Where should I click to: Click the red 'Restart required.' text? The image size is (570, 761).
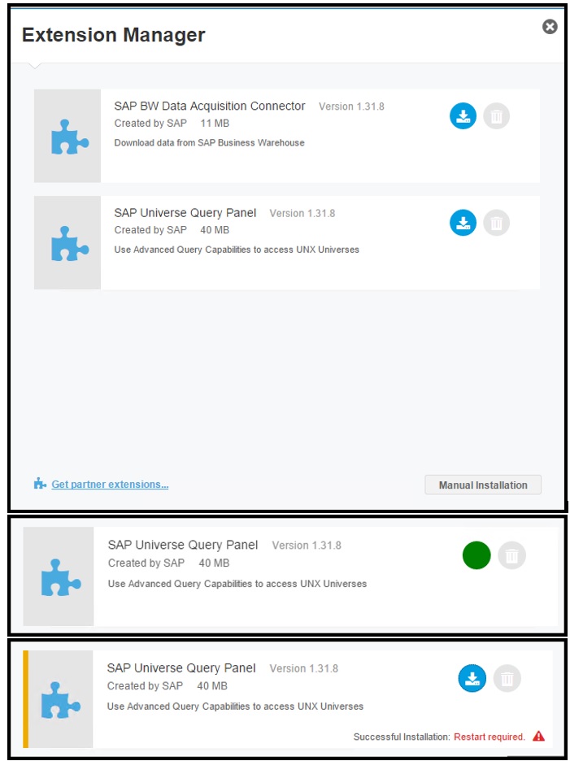click(x=490, y=737)
